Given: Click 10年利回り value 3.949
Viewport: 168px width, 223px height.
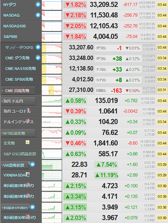Looking at the screenshot, I should click(x=110, y=207).
